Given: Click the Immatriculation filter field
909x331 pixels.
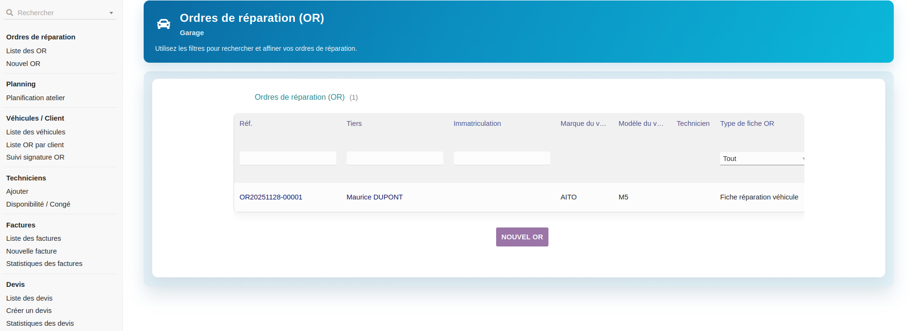Looking at the screenshot, I should click(x=502, y=158).
